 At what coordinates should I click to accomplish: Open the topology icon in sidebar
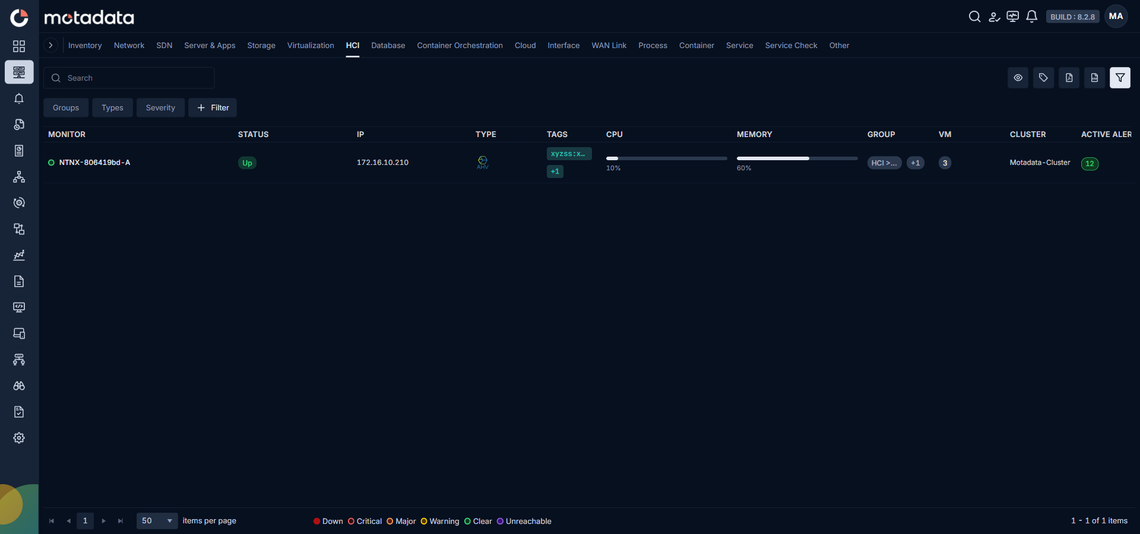click(x=19, y=177)
